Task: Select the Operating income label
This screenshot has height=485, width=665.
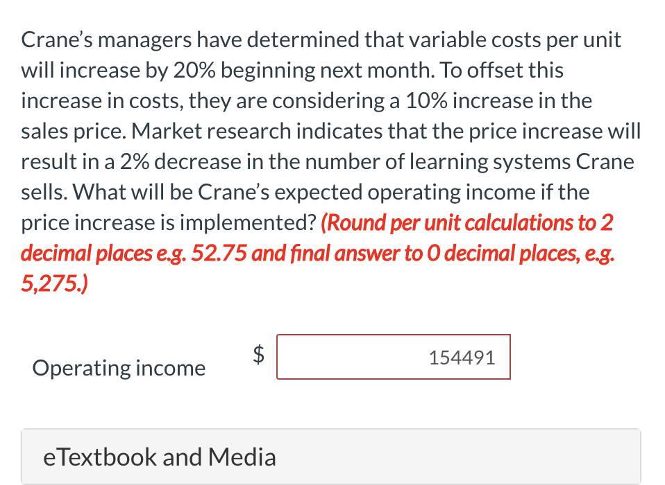Action: pos(118,367)
